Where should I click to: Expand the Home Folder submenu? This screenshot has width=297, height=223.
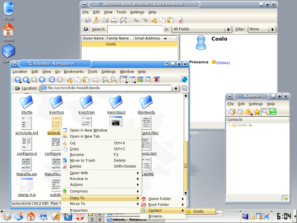pos(163,199)
